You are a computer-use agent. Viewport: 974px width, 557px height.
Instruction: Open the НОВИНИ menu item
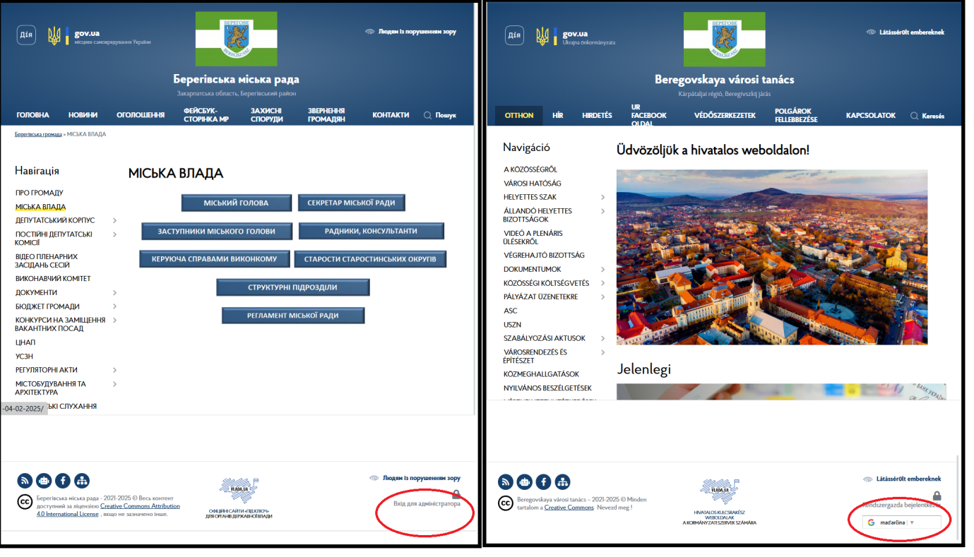point(83,115)
